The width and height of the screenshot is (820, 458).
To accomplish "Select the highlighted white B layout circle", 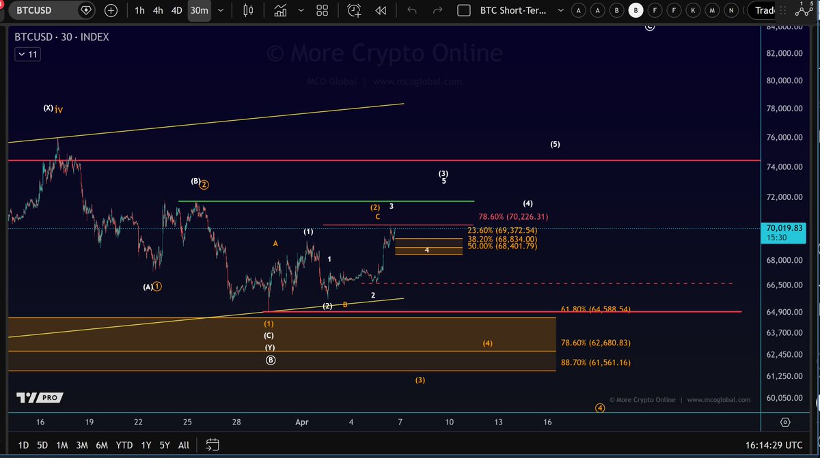I will 636,10.
